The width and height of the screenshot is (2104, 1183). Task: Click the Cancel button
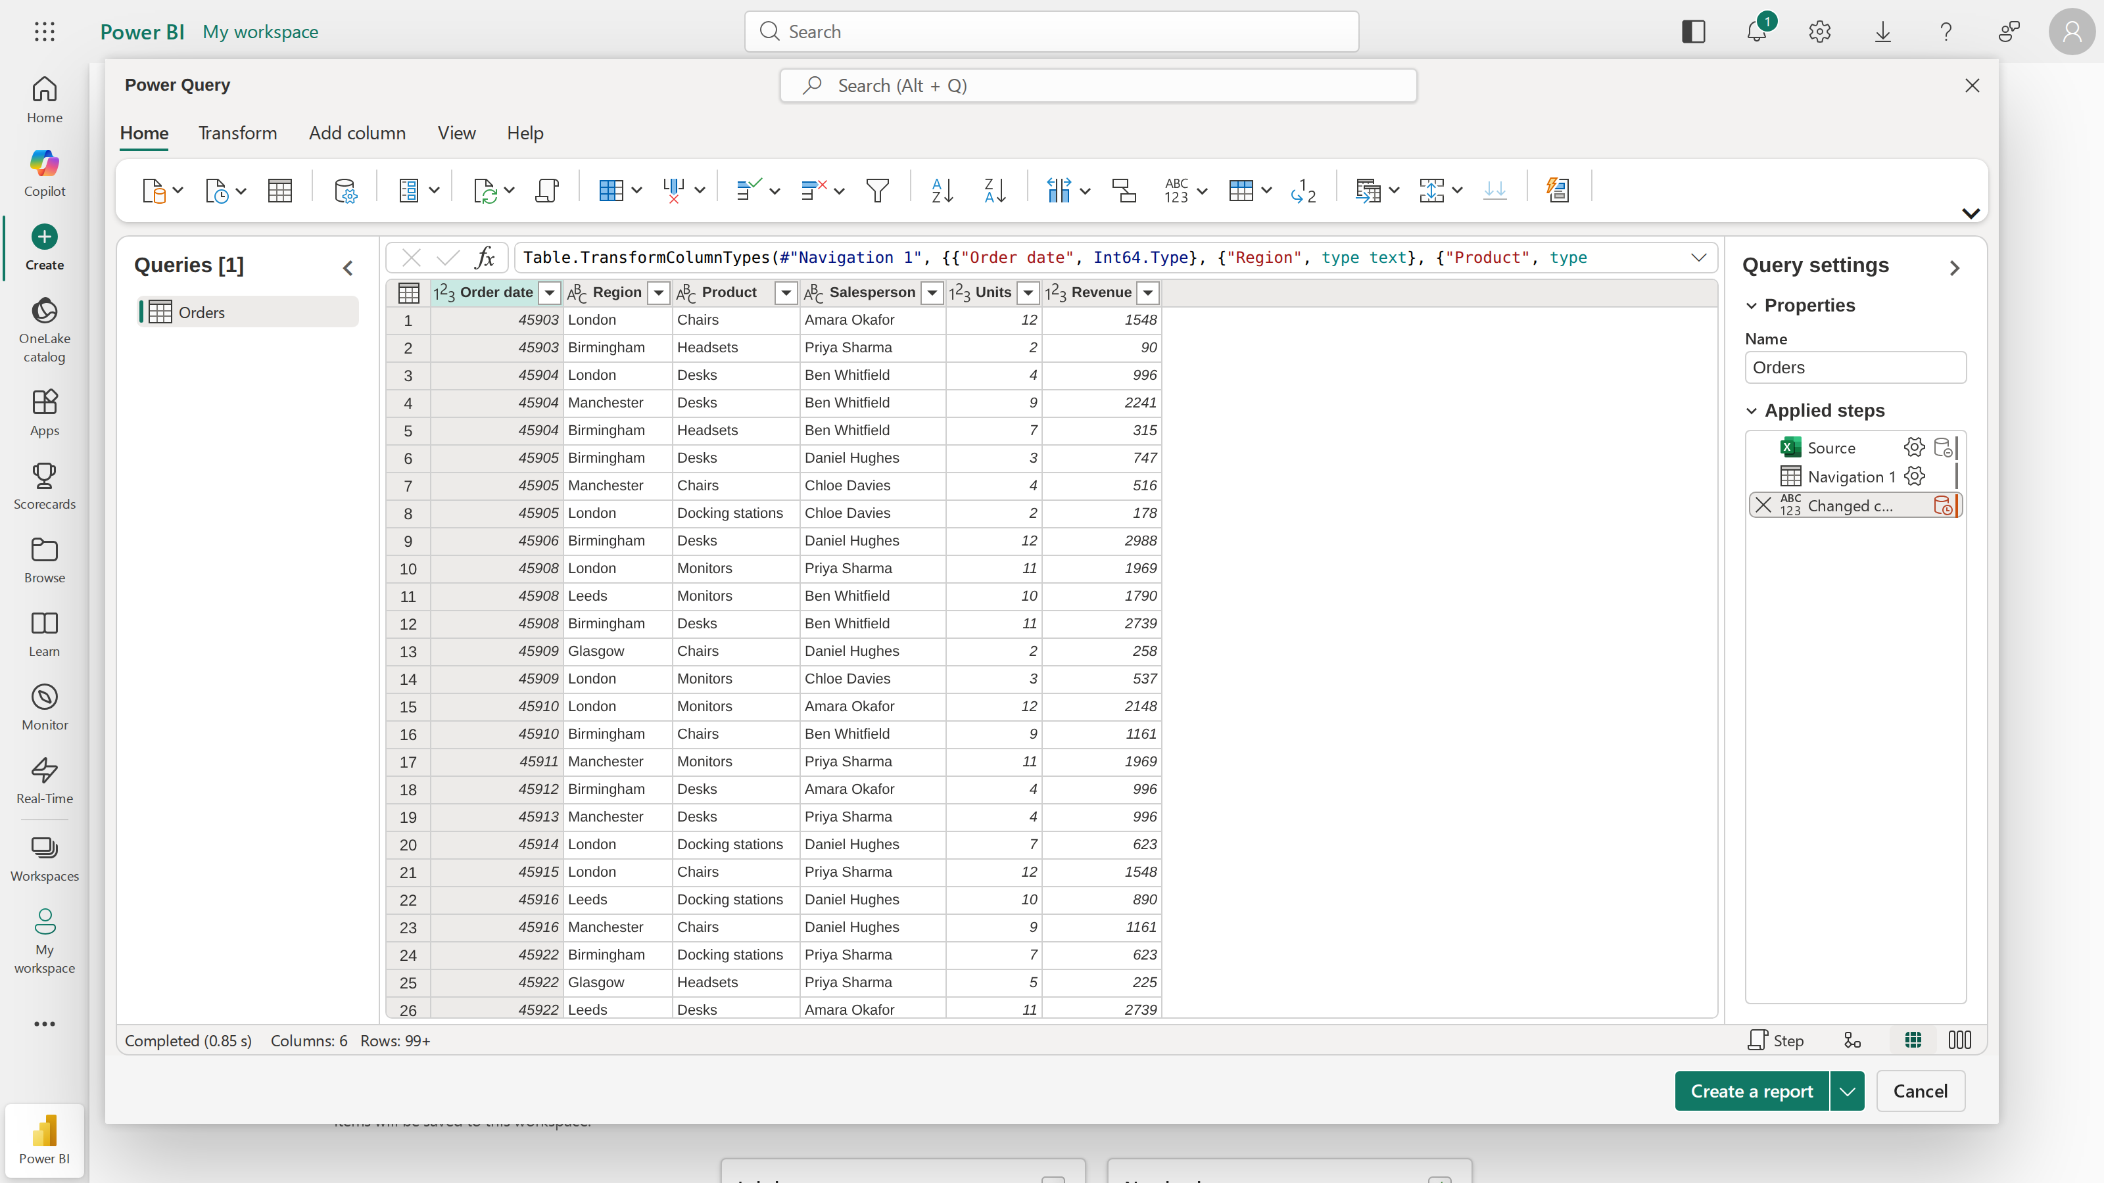[x=1920, y=1092]
